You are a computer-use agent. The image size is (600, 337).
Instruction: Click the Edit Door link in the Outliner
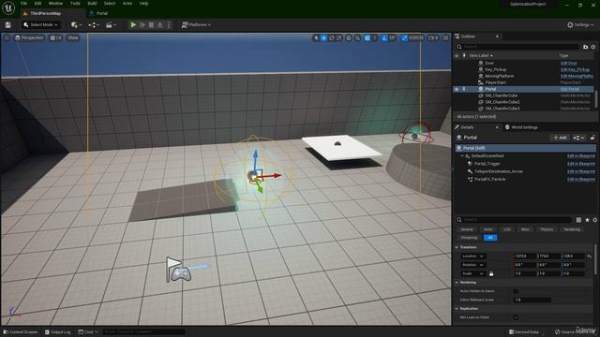click(569, 63)
